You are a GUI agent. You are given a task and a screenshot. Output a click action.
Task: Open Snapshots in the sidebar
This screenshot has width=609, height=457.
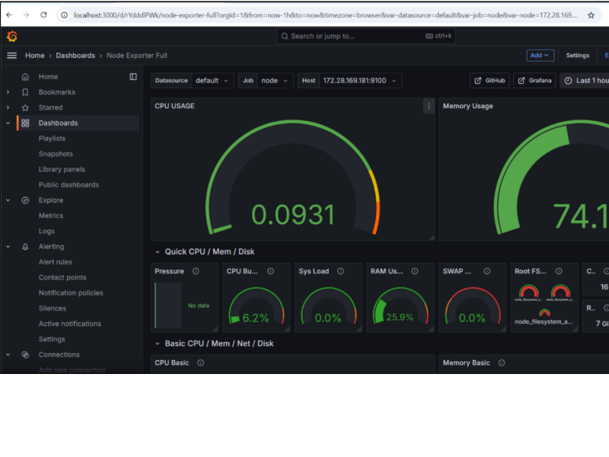[56, 154]
